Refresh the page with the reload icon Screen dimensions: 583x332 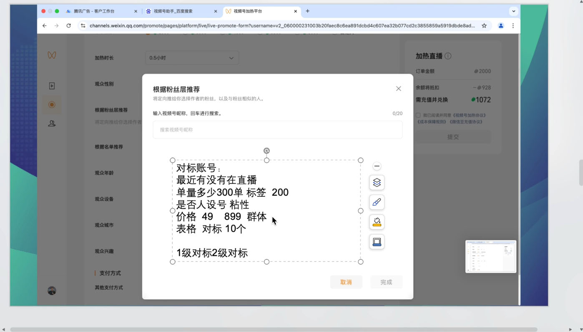click(68, 25)
